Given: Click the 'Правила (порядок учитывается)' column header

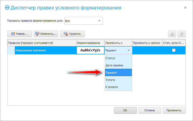Looking at the screenshot, I should (42, 43).
